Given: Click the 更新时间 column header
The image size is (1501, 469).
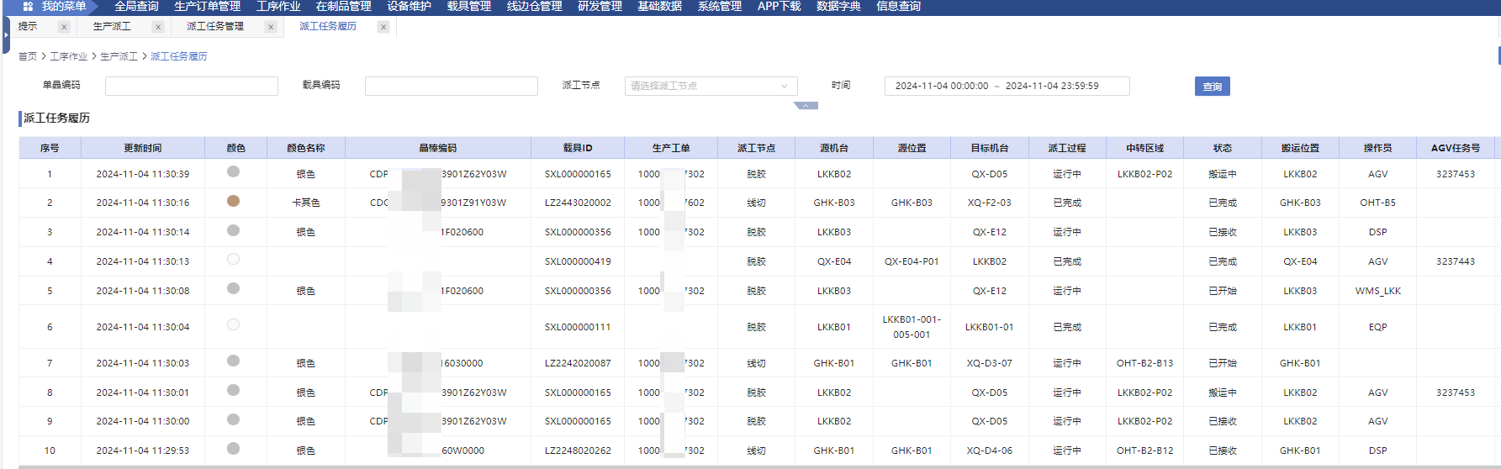Looking at the screenshot, I should 143,148.
